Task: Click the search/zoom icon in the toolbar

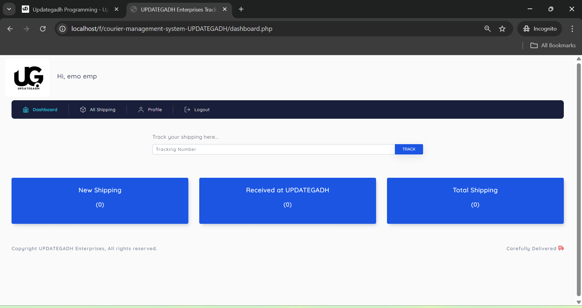Action: tap(487, 29)
